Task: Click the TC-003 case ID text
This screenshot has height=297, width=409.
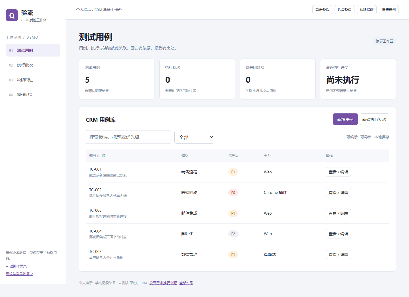Action: tap(95, 210)
